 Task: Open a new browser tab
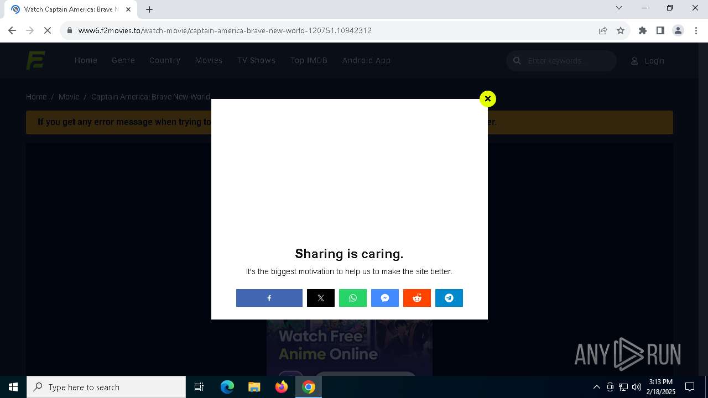coord(149,9)
